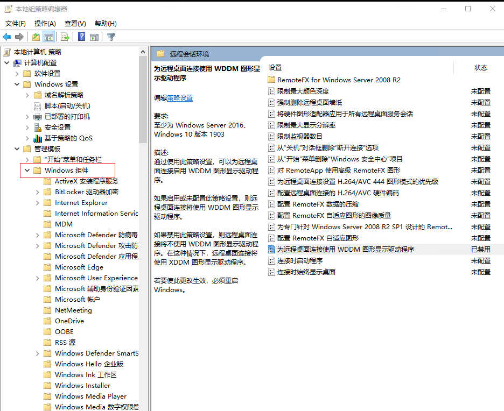
Task: Click the blue Back arrow in toolbar
Action: [x=7, y=37]
